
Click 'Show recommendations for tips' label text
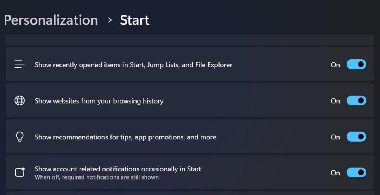point(125,137)
